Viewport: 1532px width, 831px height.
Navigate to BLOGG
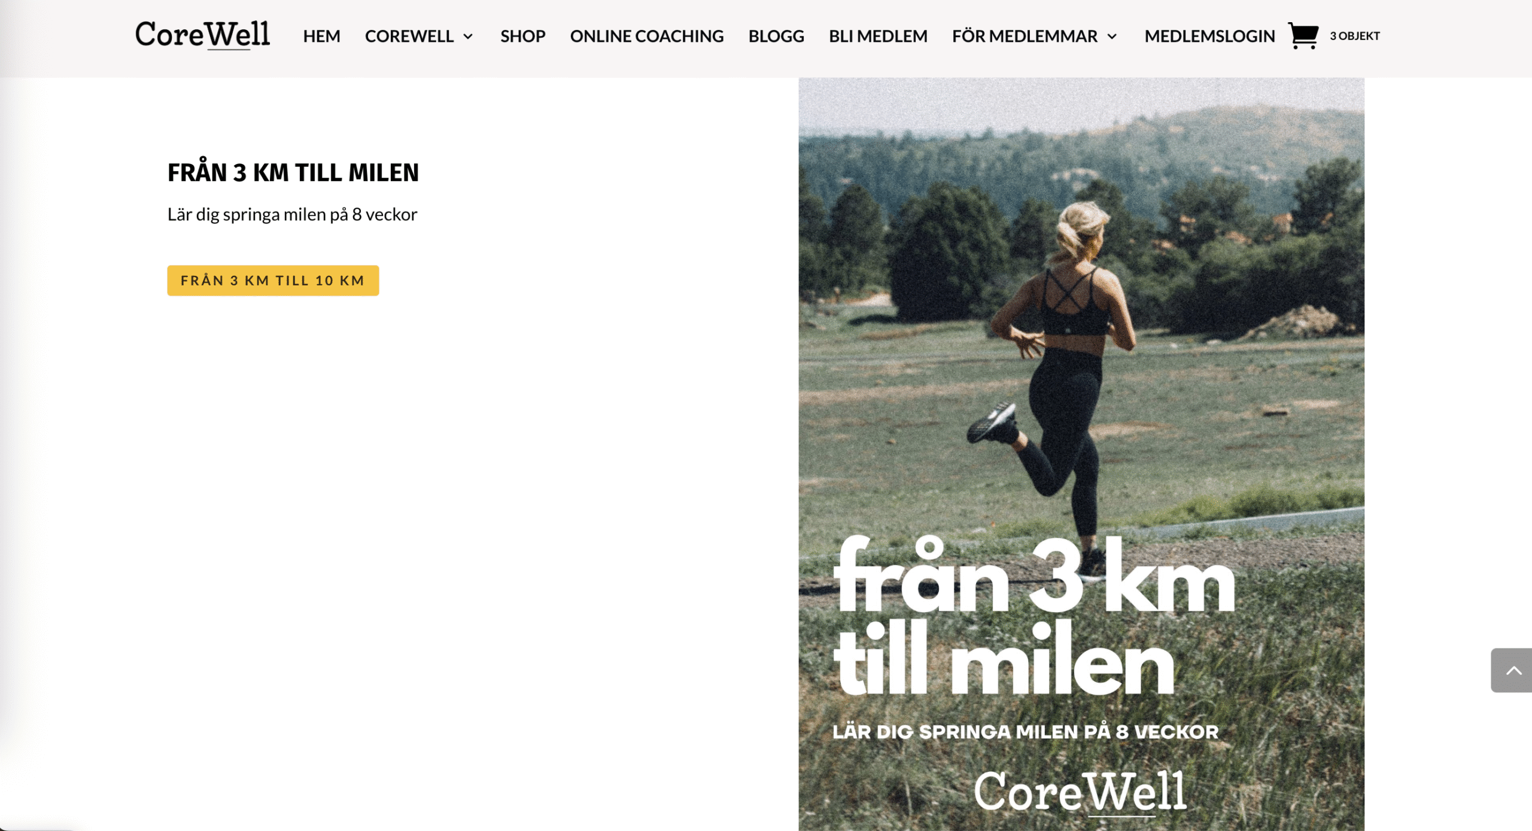tap(776, 36)
